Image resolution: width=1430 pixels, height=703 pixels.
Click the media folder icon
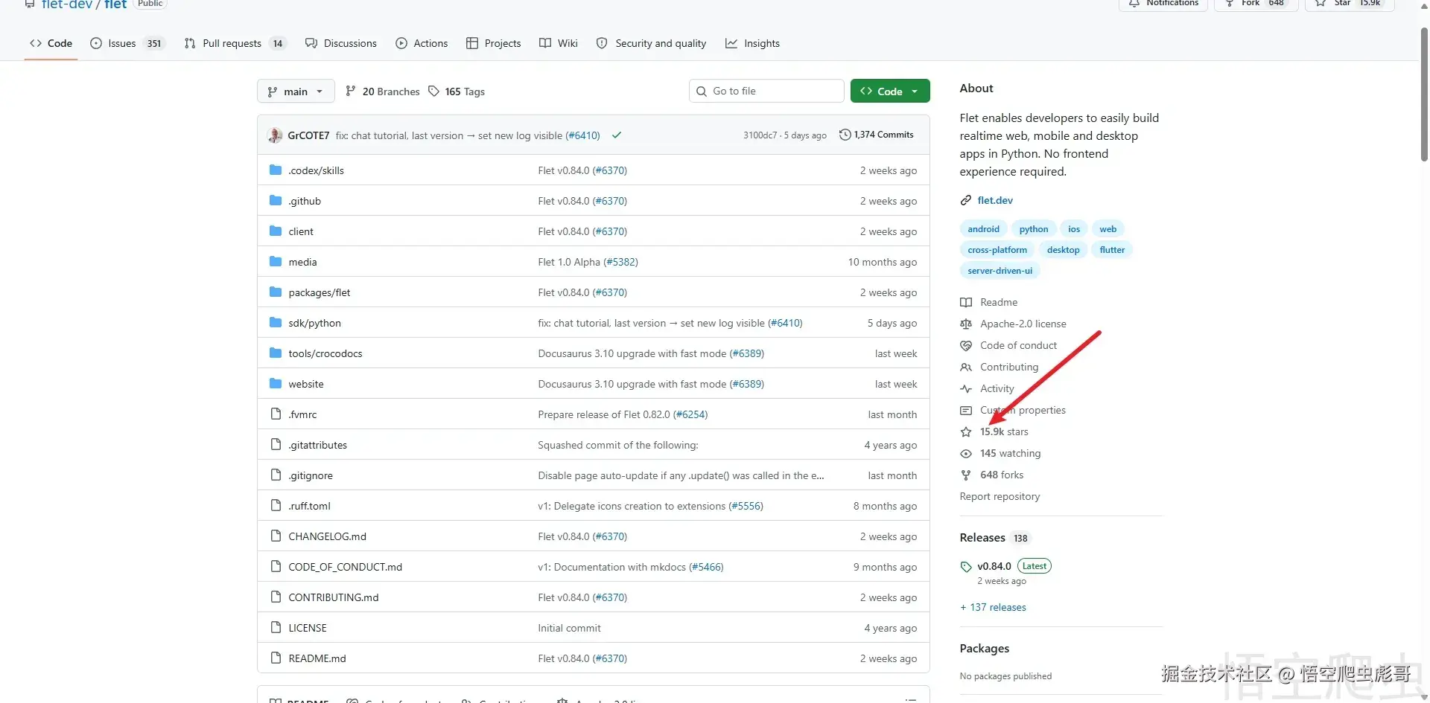[x=276, y=261]
